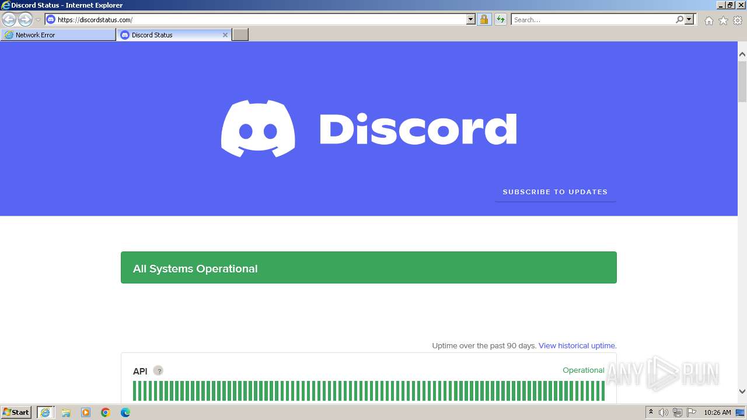Screen dimensions: 747x420
Task: Refresh the page with the refresh icon
Action: coord(500,19)
